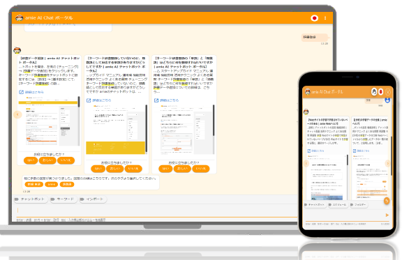Close the phone chat with X icon
409x260 pixels.
click(x=388, y=92)
